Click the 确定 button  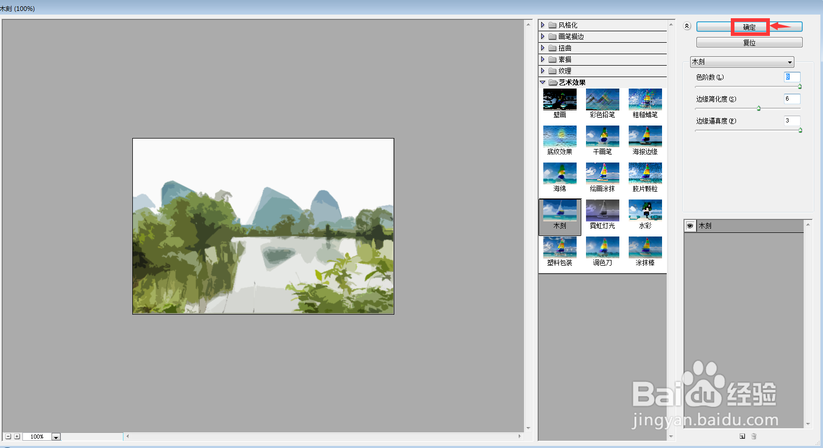coord(749,27)
